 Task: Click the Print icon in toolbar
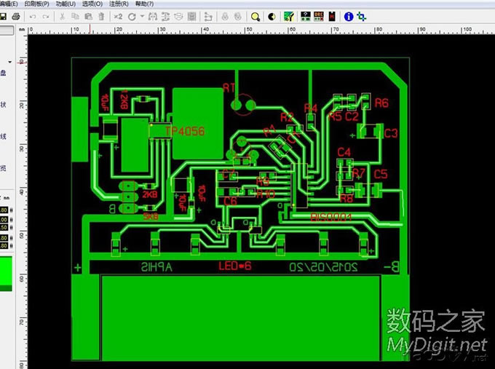pyautogui.click(x=15, y=16)
